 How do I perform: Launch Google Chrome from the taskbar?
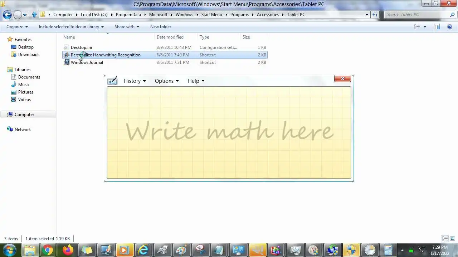pos(47,250)
